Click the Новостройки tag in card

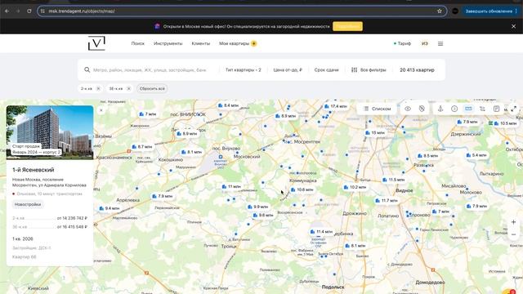[x=28, y=204]
